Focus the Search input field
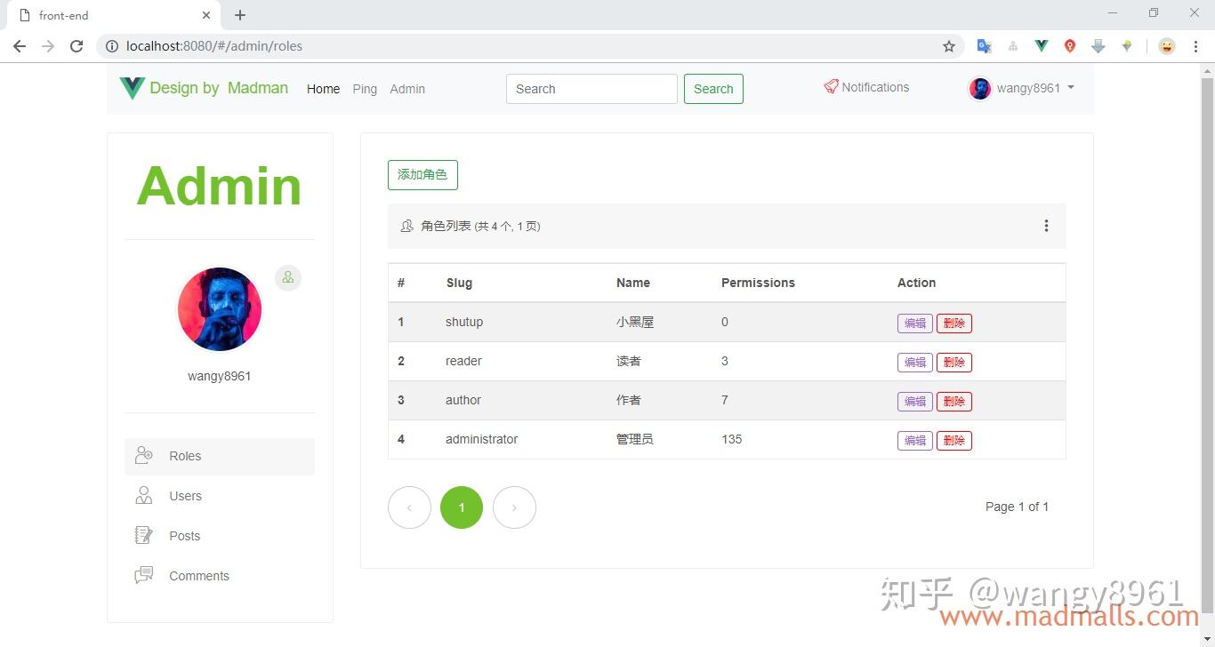Screen dimensions: 1215x647 coord(591,89)
